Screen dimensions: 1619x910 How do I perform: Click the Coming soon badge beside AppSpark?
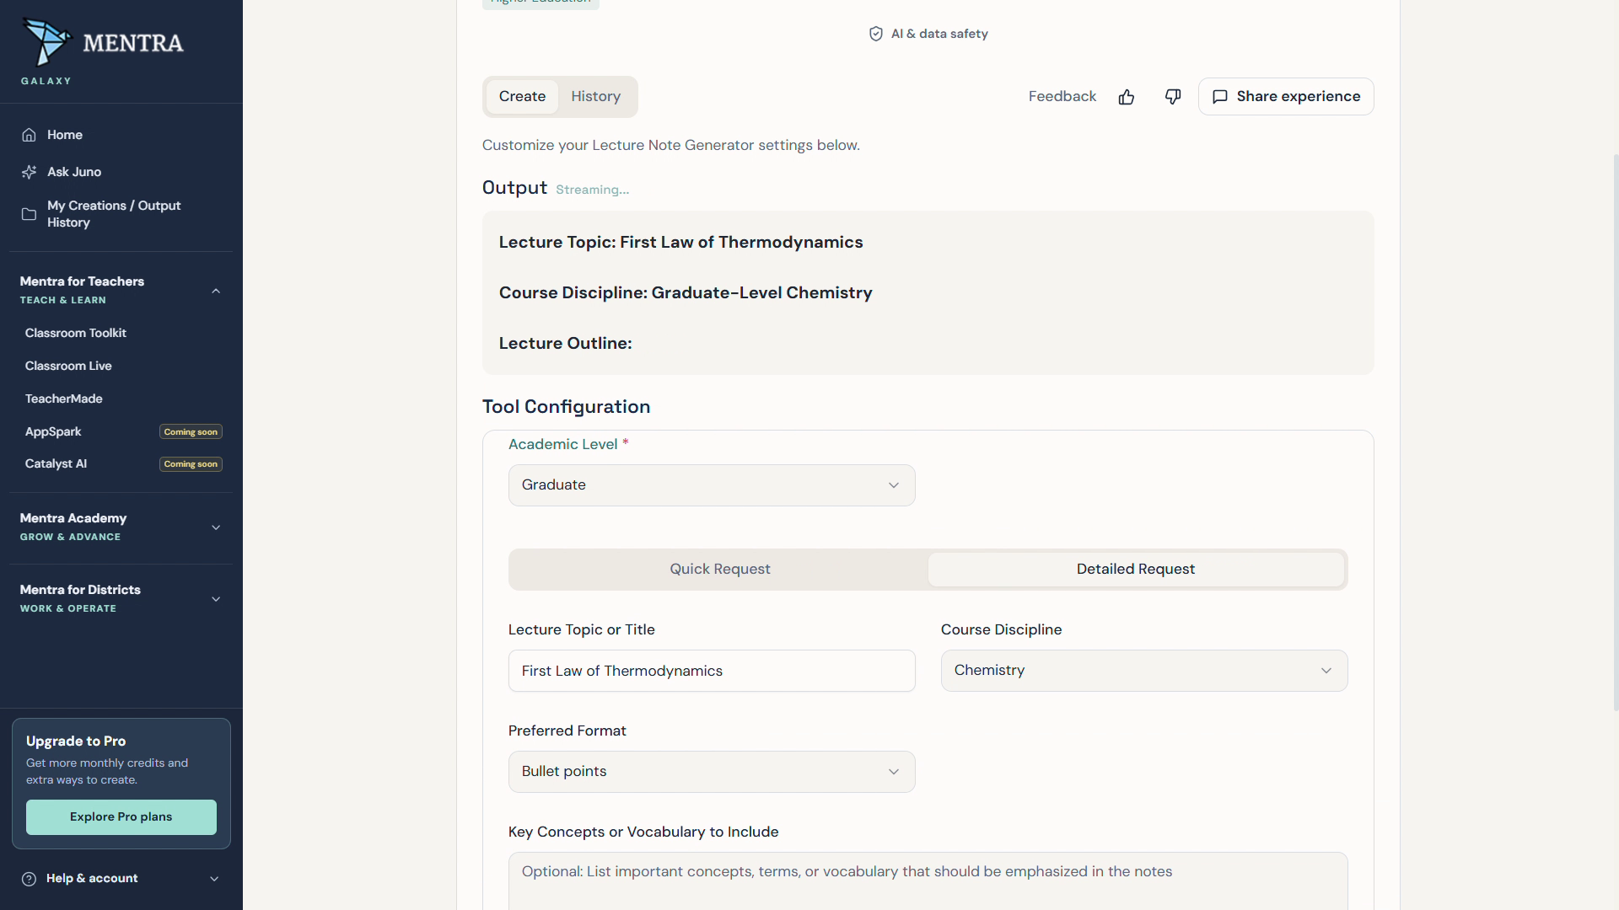click(191, 431)
